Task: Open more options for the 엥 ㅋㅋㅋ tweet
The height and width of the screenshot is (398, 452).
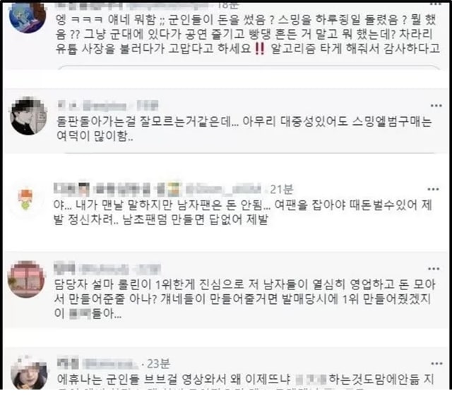Action: tap(435, 4)
